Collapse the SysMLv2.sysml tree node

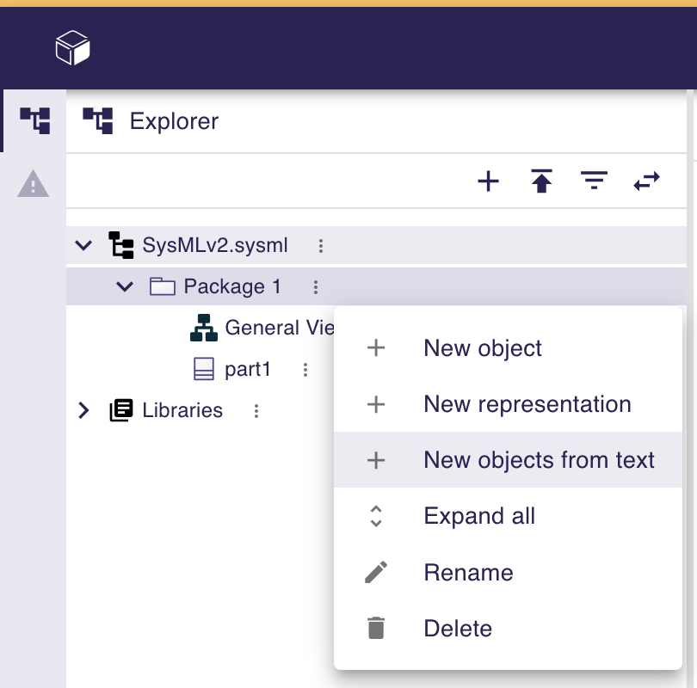pyautogui.click(x=83, y=245)
